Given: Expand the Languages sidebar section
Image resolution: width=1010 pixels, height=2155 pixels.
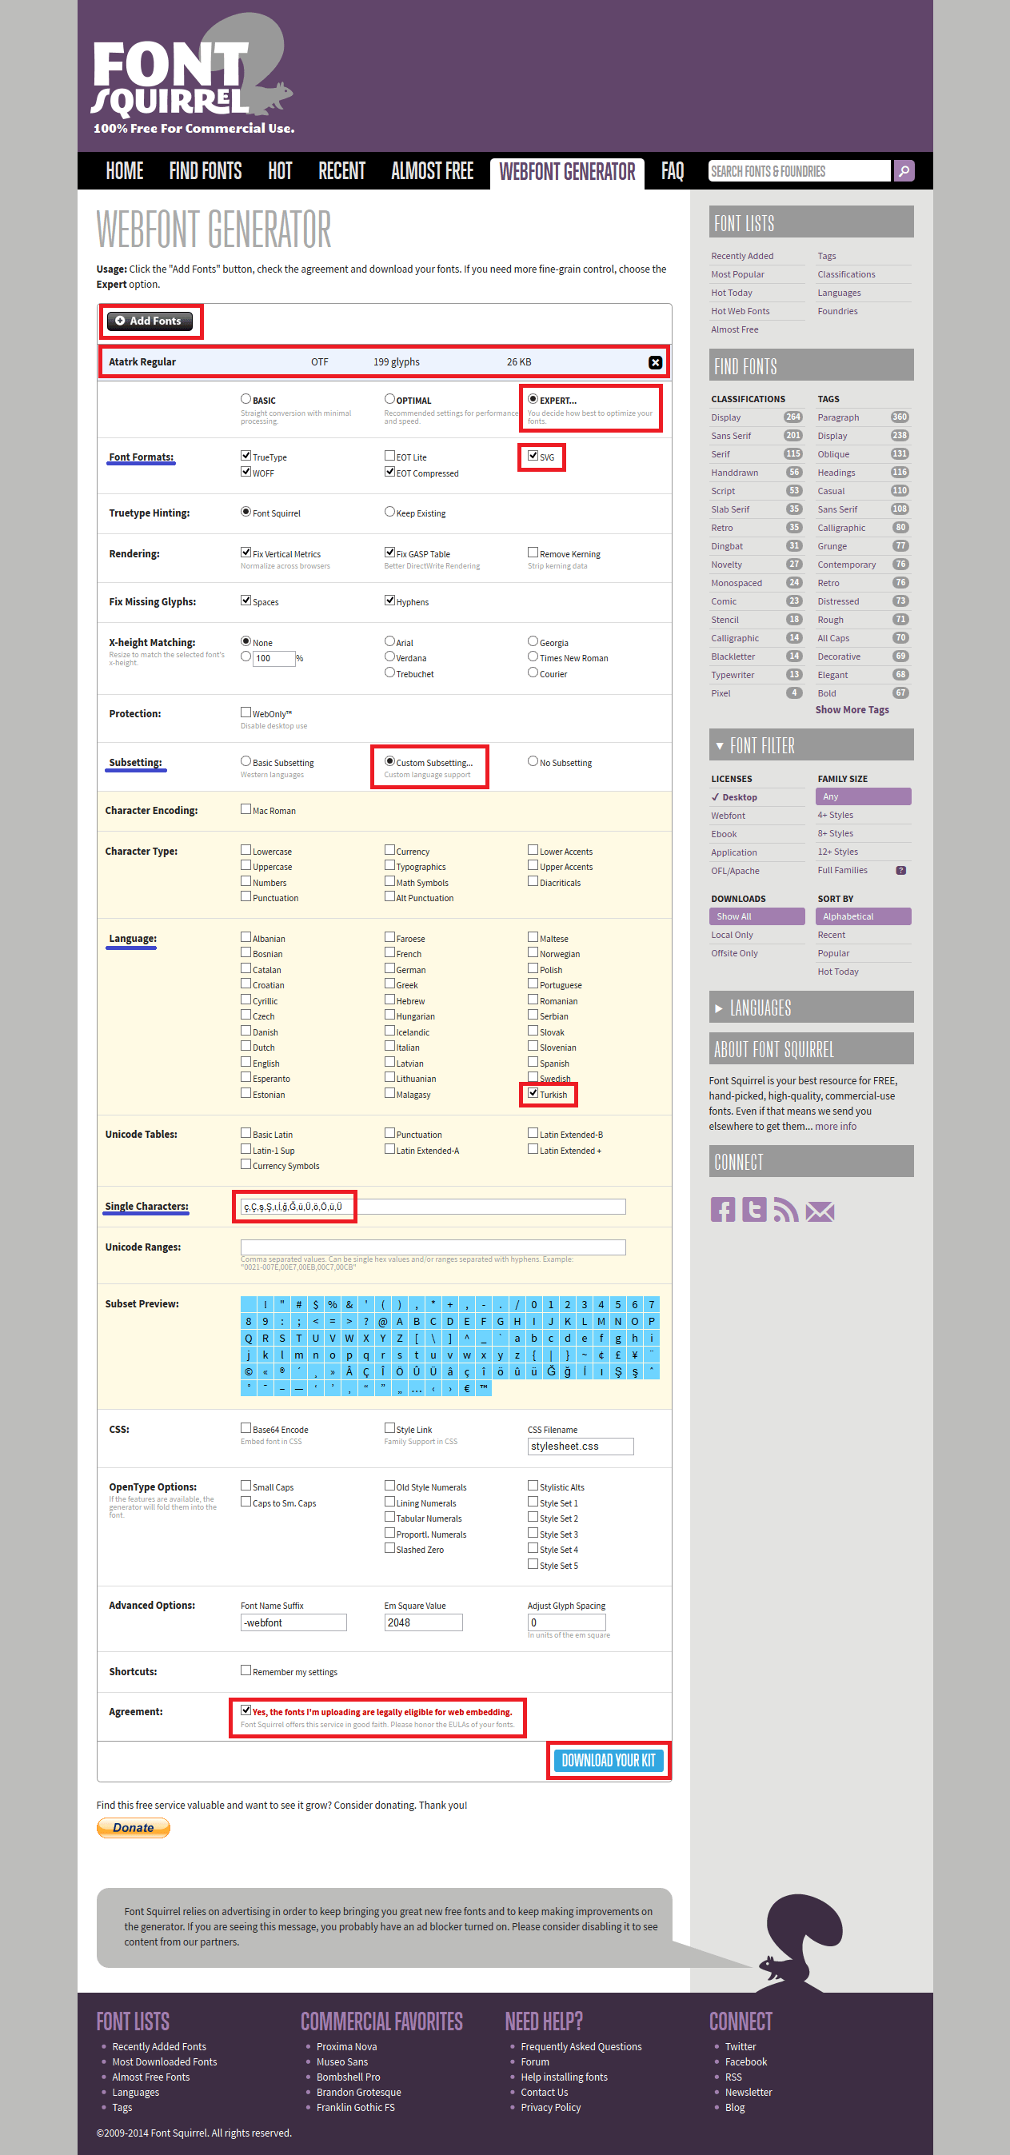Looking at the screenshot, I should point(719,1008).
